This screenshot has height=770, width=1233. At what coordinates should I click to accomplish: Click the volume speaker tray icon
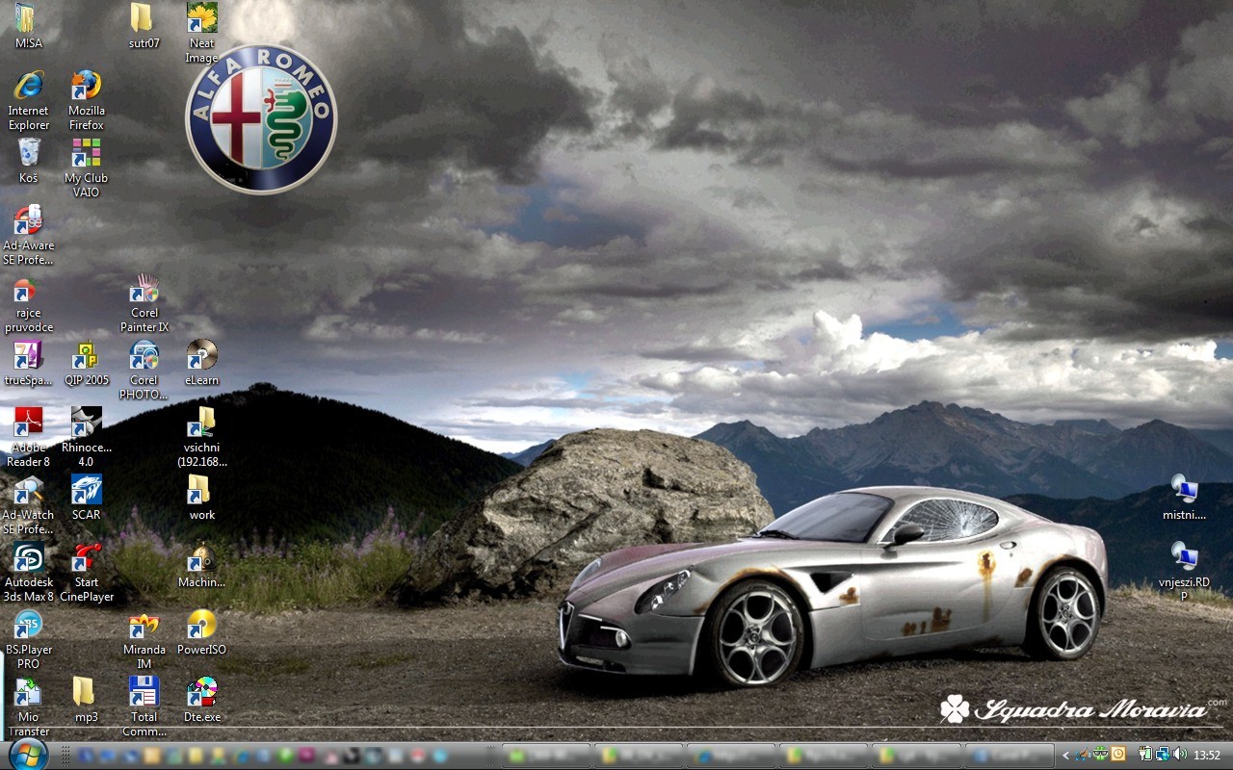[1180, 754]
